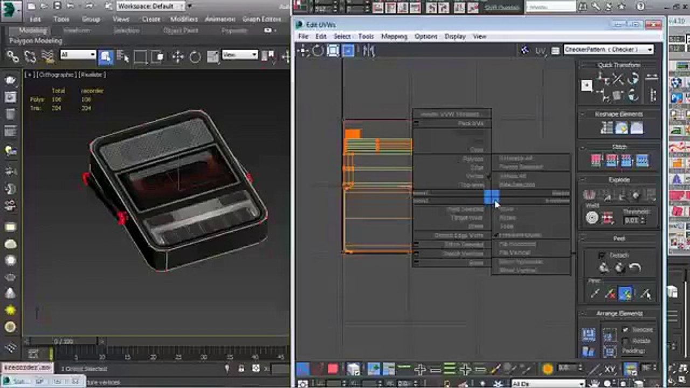Click the Orthographic viewport label

click(x=56, y=74)
